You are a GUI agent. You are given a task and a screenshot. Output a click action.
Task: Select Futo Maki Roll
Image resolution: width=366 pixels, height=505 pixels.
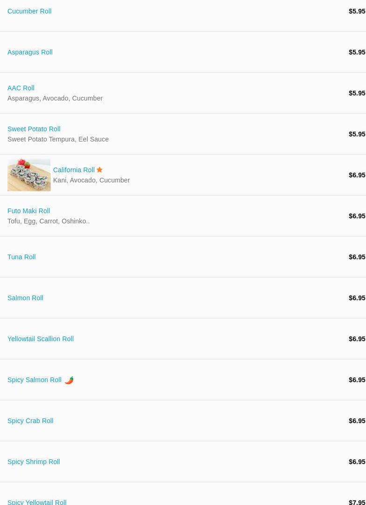click(29, 211)
